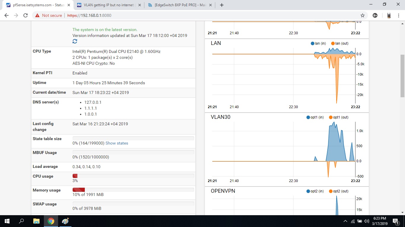Click the VLAN30 traffic graph title
This screenshot has width=405, height=227.
click(221, 117)
